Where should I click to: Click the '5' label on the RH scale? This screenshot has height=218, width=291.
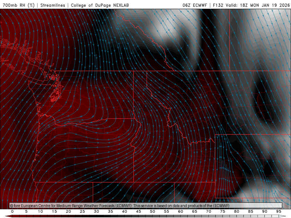pyautogui.click(x=26, y=211)
